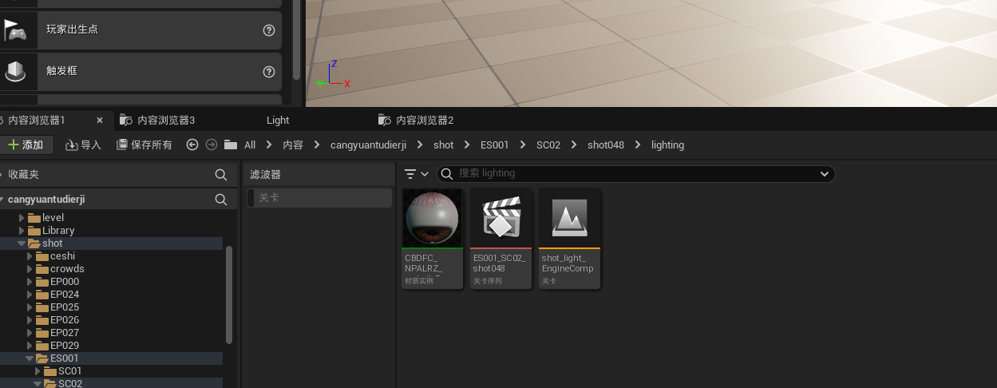Close the 内容浏览器1 tab
This screenshot has height=388, width=997.
(100, 121)
